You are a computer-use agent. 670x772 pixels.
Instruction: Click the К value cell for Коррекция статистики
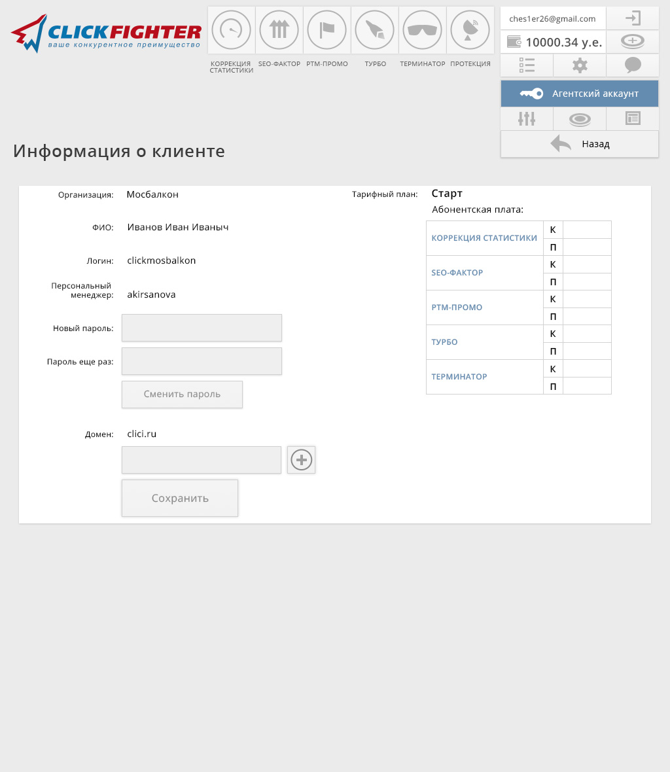point(587,230)
